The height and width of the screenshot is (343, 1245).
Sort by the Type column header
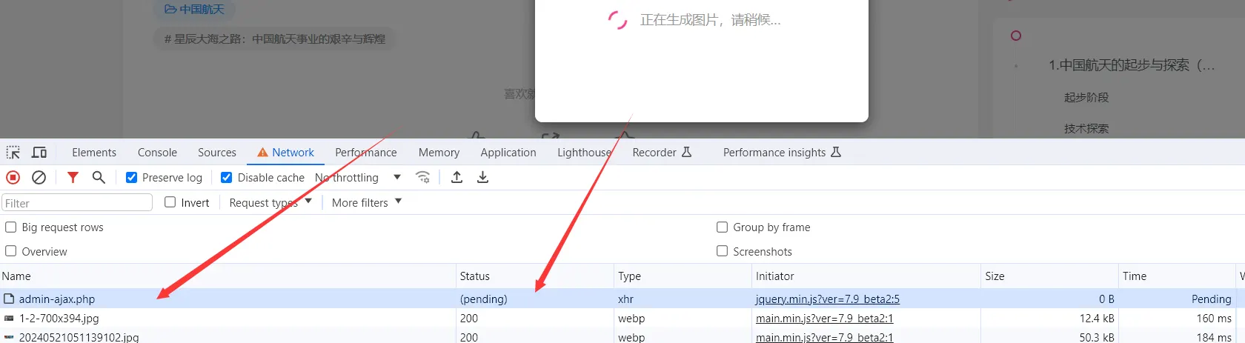683,276
